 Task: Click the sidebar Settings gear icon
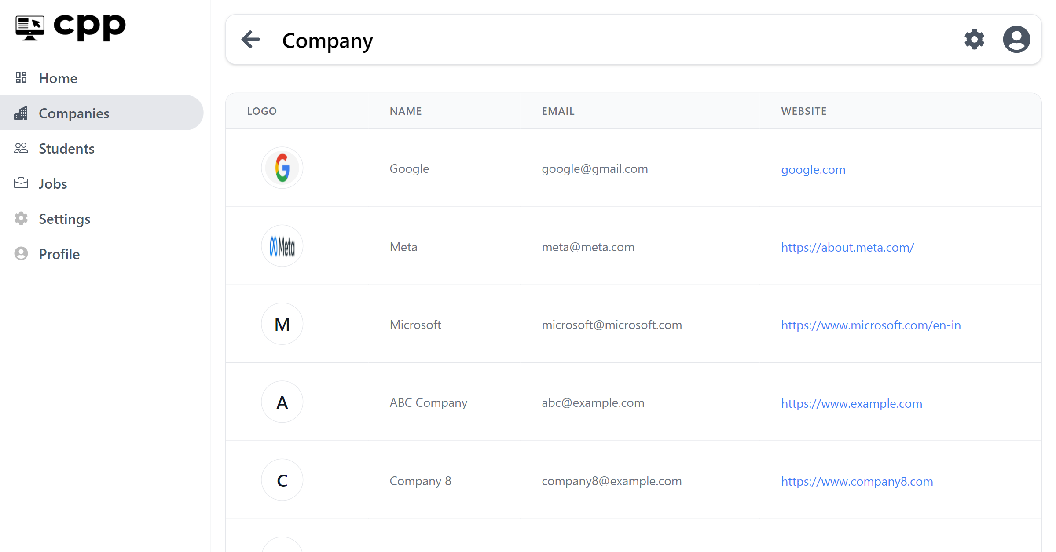(21, 219)
